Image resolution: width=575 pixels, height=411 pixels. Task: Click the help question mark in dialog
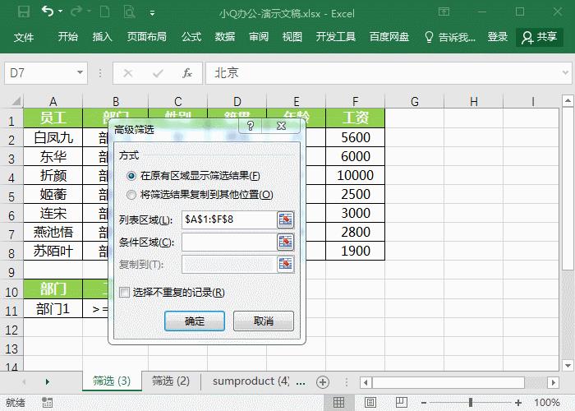pos(250,126)
